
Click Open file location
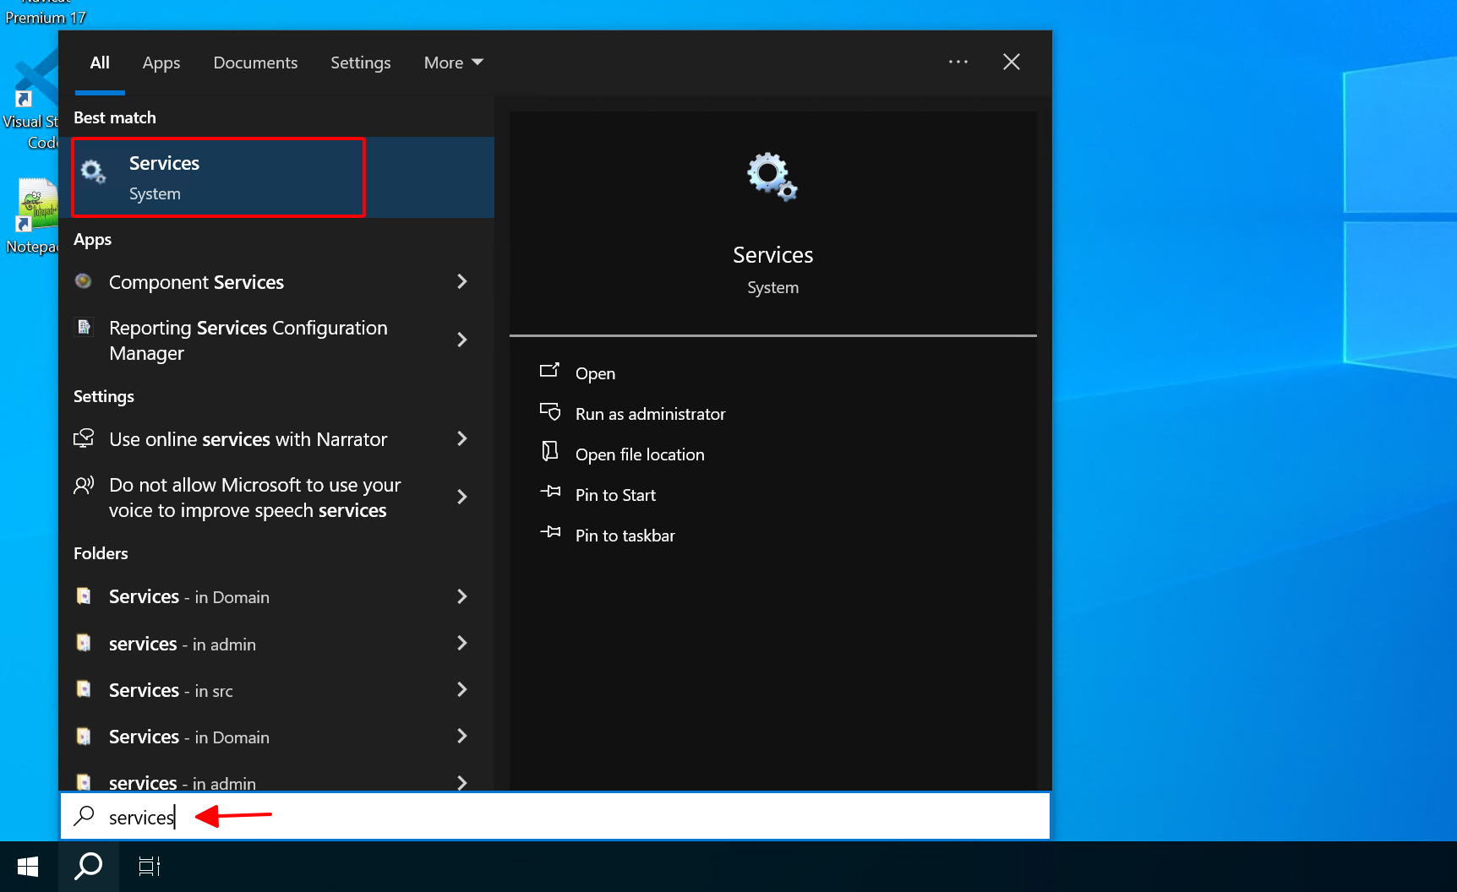[639, 454]
